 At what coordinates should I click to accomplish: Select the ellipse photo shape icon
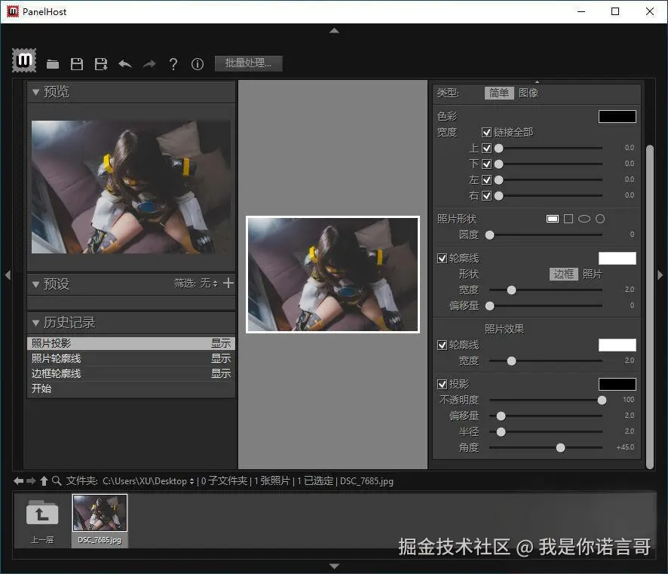click(584, 219)
